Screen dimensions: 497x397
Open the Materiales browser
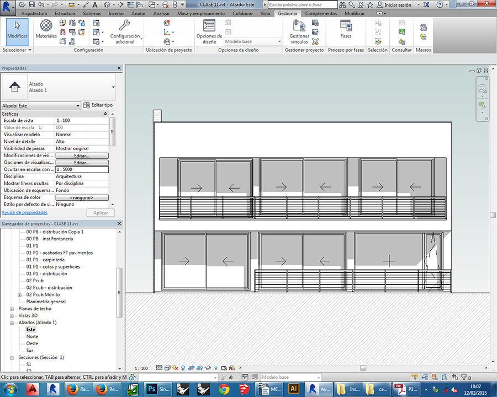click(46, 29)
